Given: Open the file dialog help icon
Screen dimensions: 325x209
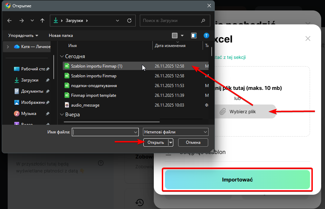Looking at the screenshot, I should click(206, 36).
